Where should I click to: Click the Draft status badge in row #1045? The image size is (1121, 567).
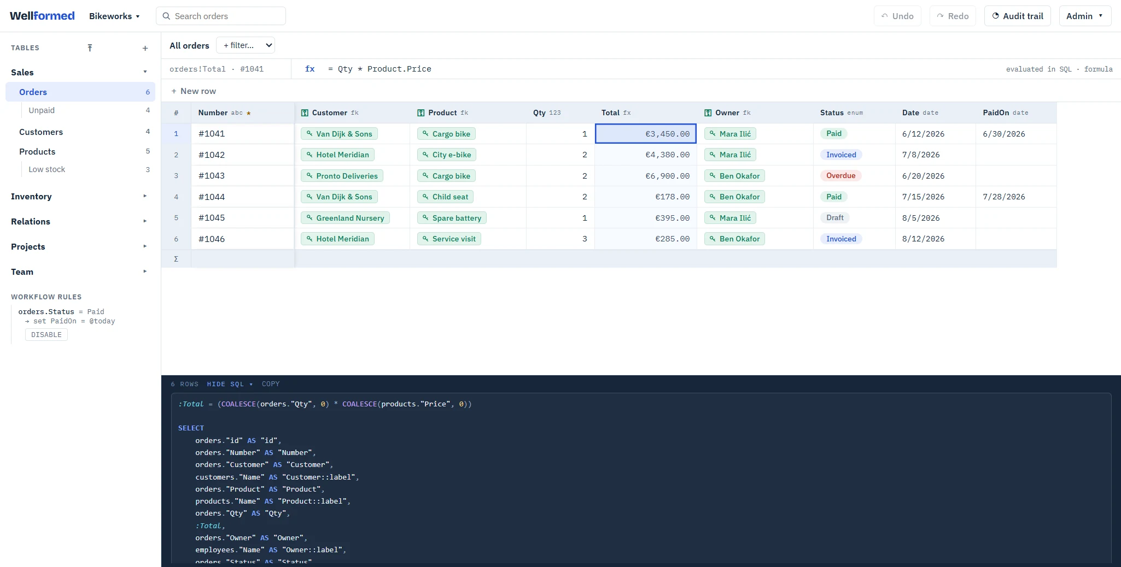point(834,218)
